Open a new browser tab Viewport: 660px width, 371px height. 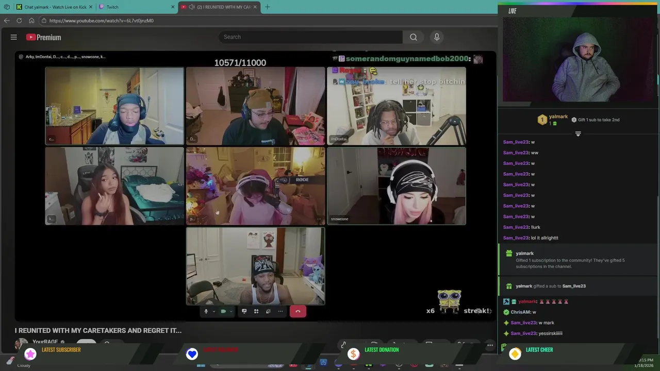point(267,7)
